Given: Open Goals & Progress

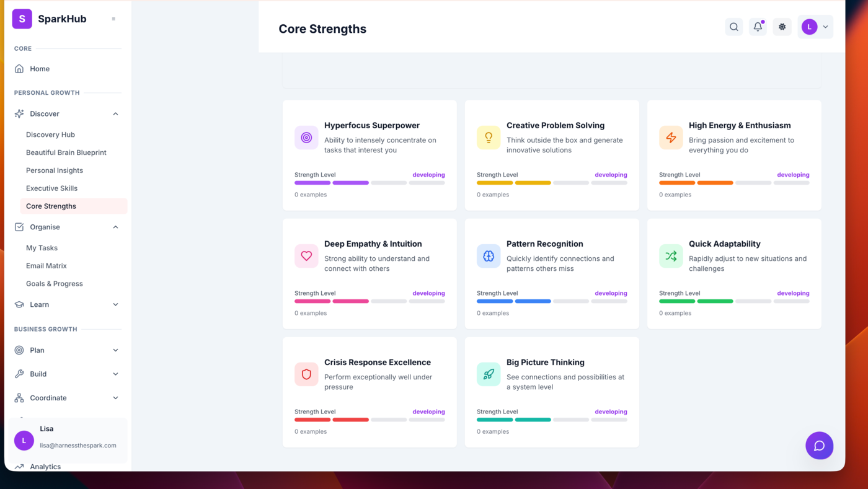Looking at the screenshot, I should [x=55, y=284].
